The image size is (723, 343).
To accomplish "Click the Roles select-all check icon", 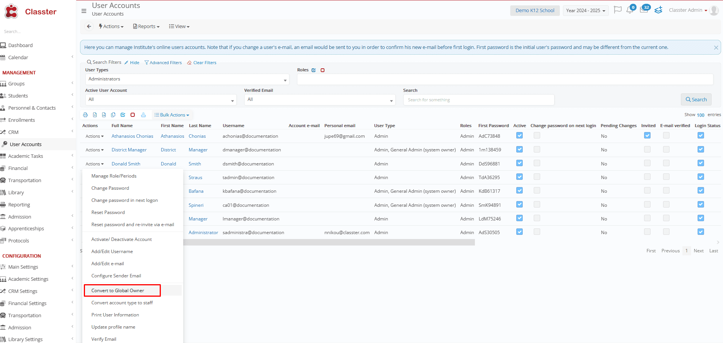I will 314,70.
